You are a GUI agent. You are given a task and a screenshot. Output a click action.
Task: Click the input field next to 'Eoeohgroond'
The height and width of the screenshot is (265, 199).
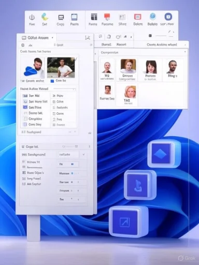(x=68, y=155)
